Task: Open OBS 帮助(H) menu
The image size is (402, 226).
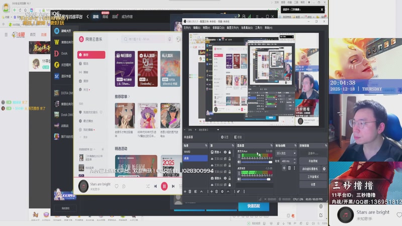Action: [268, 28]
